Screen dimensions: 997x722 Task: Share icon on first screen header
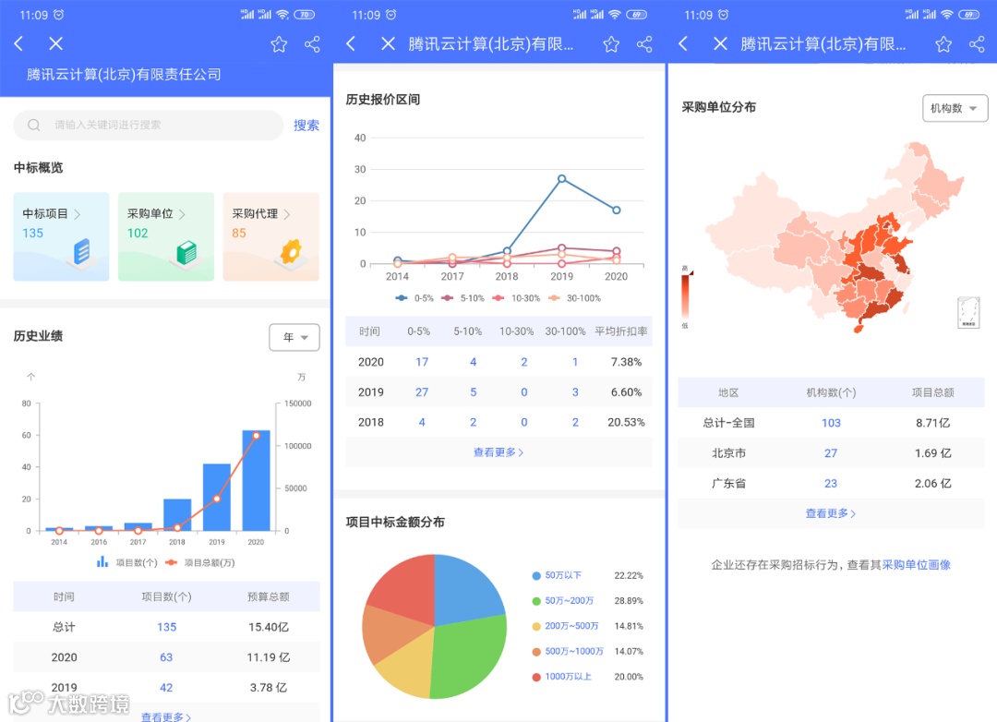pyautogui.click(x=312, y=44)
